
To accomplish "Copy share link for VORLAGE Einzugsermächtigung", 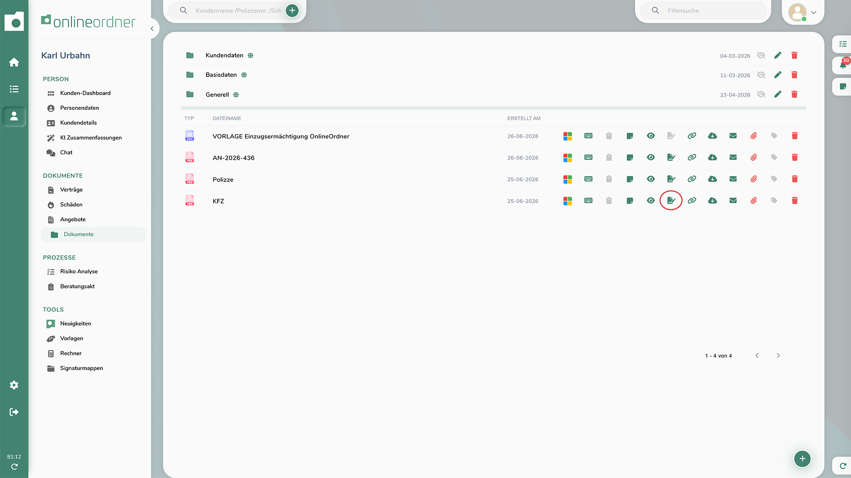I will tap(692, 136).
